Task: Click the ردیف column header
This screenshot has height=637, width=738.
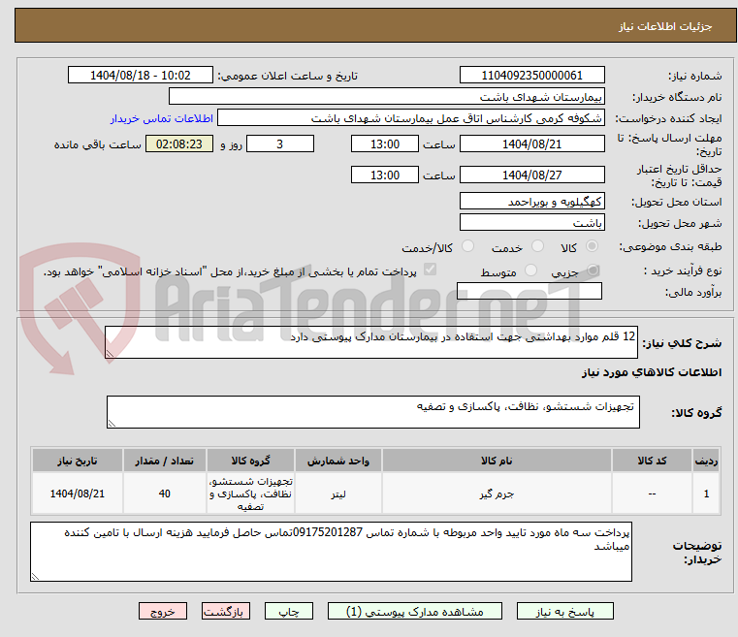Action: click(x=706, y=461)
